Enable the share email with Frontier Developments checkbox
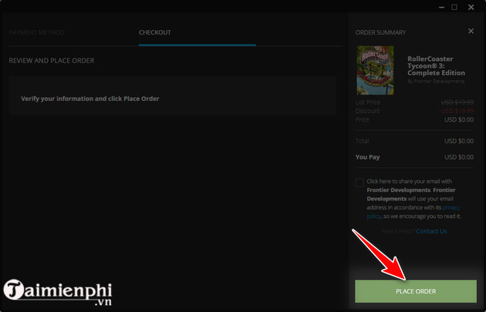The width and height of the screenshot is (486, 312). click(x=359, y=183)
